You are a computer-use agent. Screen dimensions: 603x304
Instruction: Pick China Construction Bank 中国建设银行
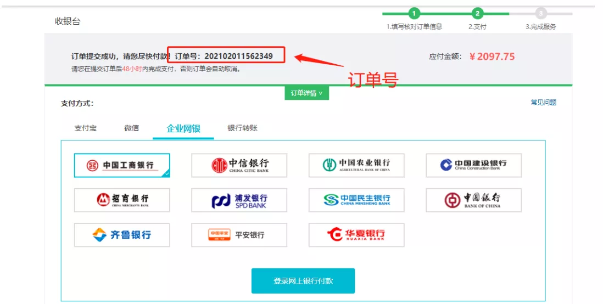[x=473, y=165]
